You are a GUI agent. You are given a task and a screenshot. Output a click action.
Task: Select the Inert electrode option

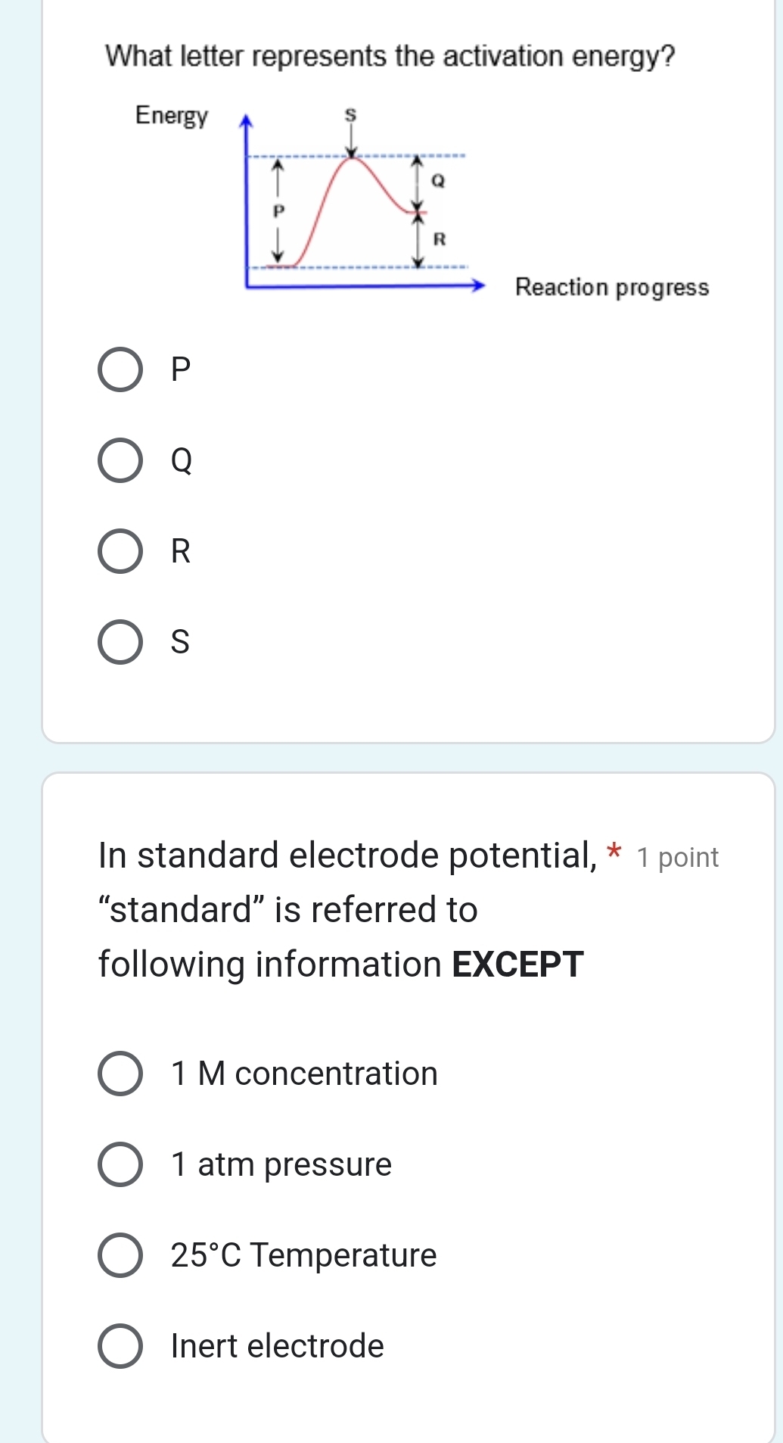(x=120, y=1346)
